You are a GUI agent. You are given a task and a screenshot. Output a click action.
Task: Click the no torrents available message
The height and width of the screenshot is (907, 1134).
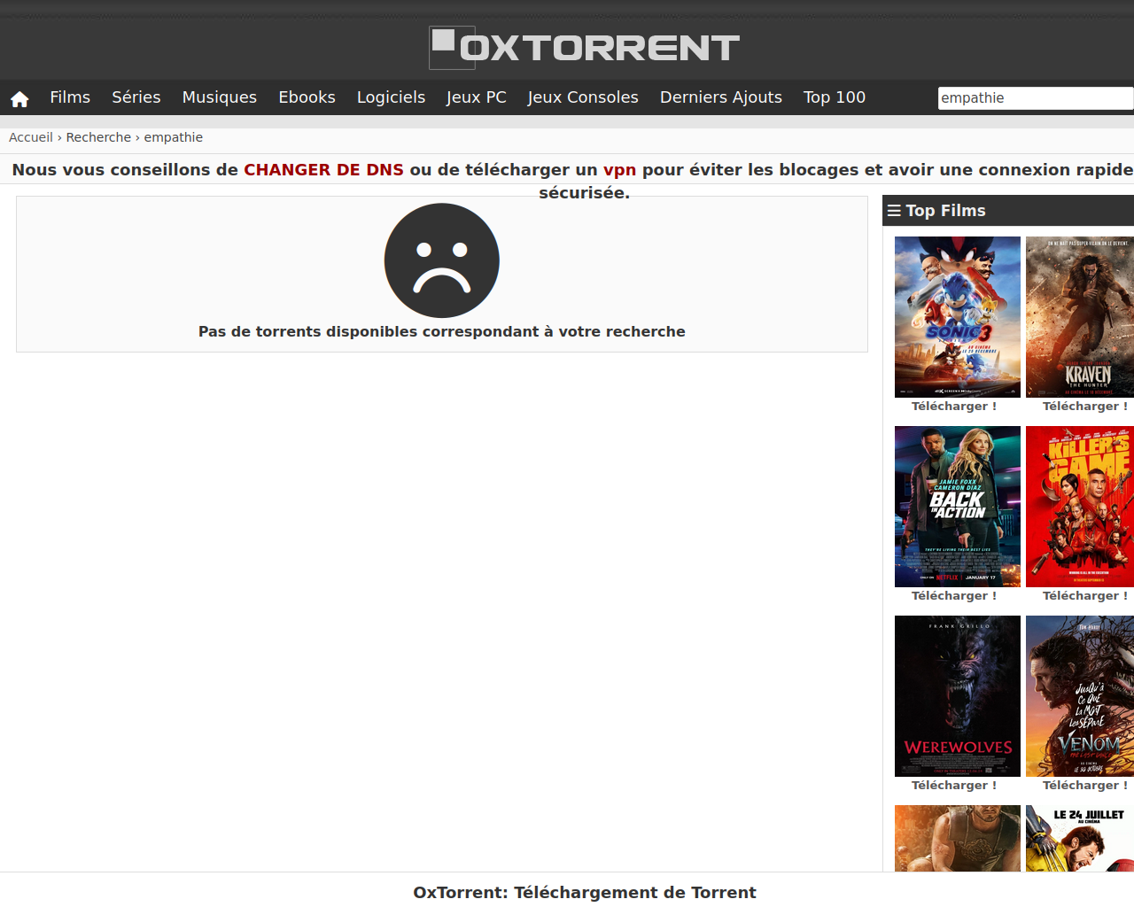point(442,331)
